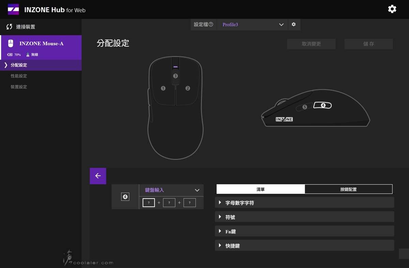This screenshot has height=268, width=409.
Task: Click the 70% battery indicator
Action: [14, 54]
